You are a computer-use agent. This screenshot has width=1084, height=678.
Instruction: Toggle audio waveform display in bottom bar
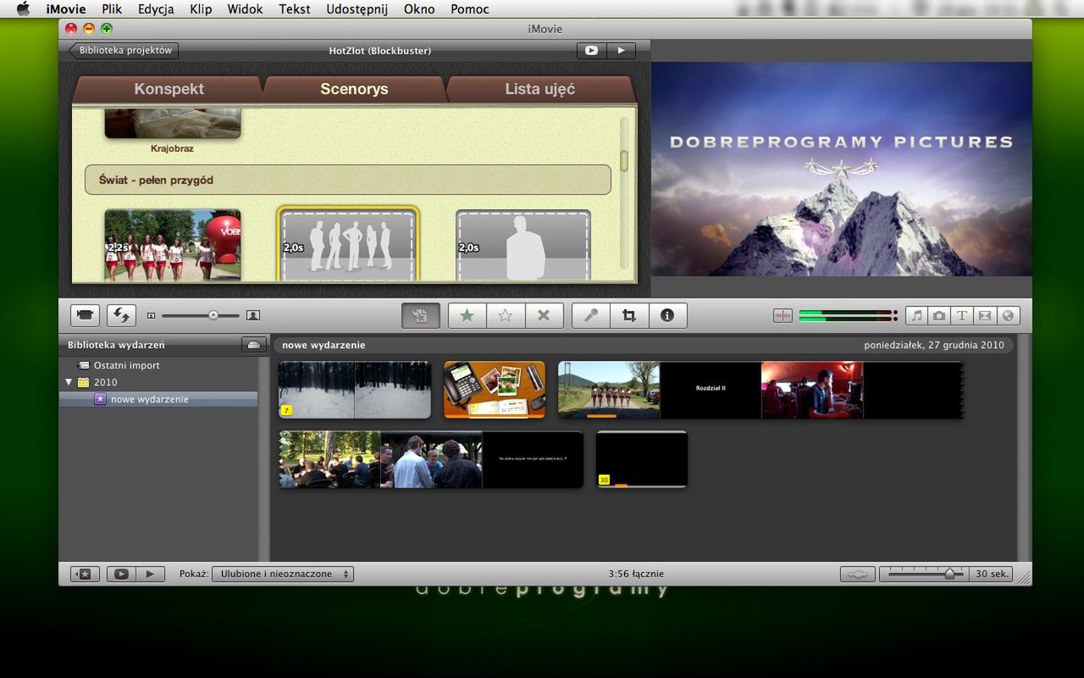coord(857,574)
